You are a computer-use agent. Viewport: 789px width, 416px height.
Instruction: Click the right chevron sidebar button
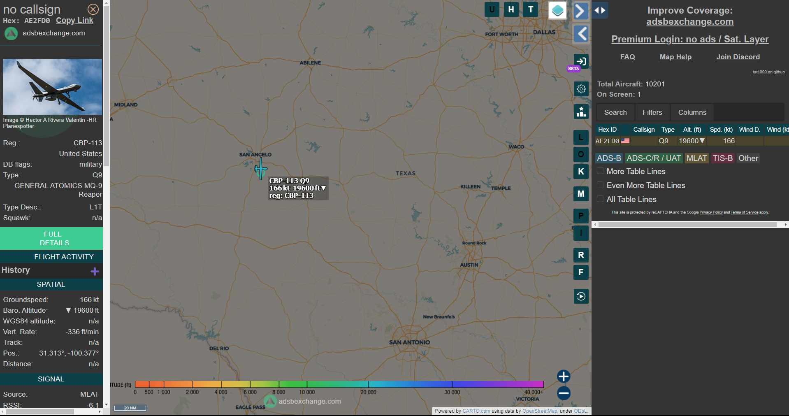[581, 11]
